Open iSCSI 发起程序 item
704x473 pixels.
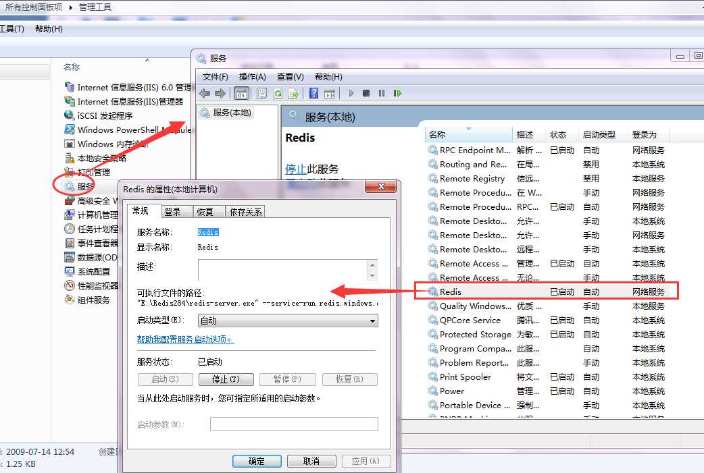click(99, 115)
